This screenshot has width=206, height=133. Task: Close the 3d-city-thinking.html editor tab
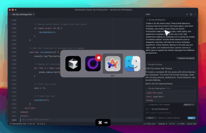point(33,14)
